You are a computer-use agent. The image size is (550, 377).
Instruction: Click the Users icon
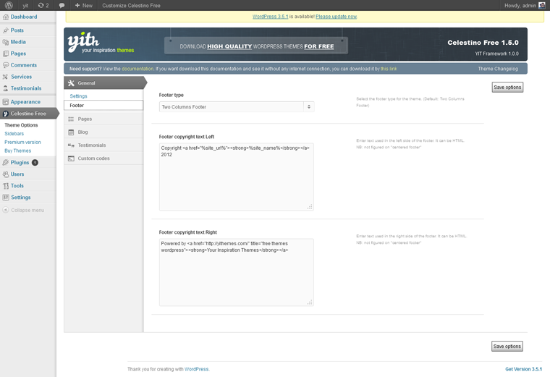click(x=6, y=174)
